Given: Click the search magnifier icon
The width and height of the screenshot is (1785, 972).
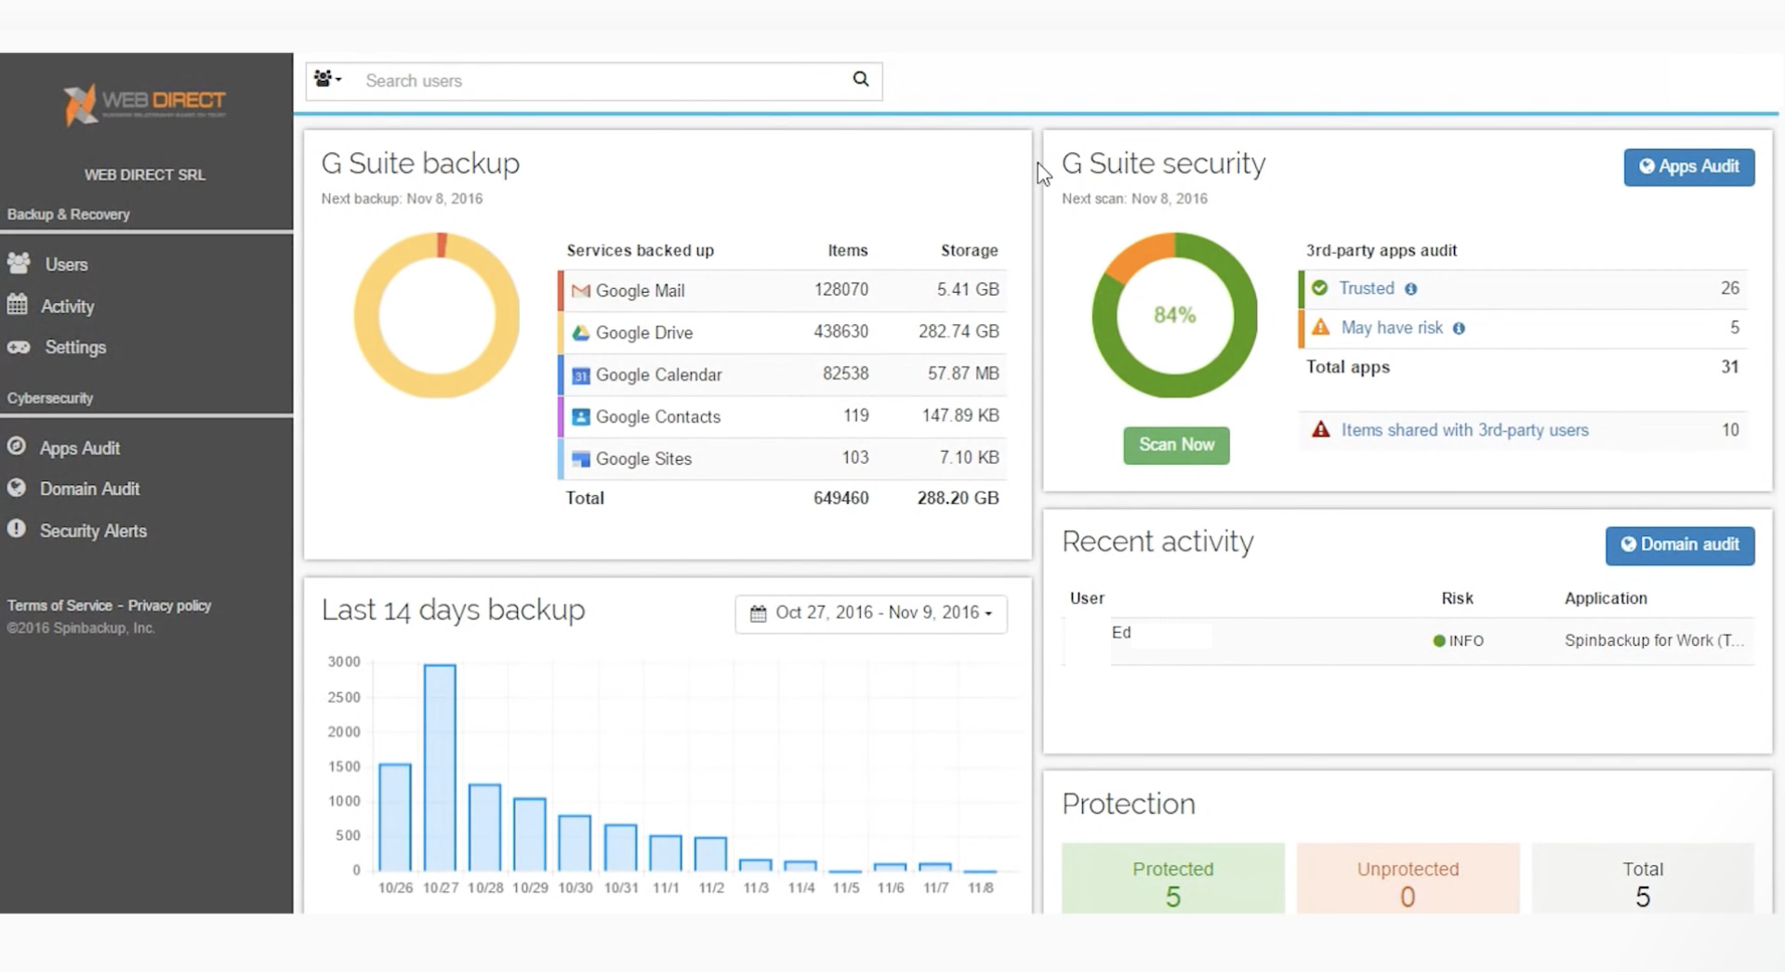Looking at the screenshot, I should (861, 80).
